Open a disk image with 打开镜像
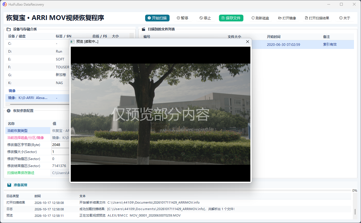This screenshot has width=361, height=223. (287, 18)
